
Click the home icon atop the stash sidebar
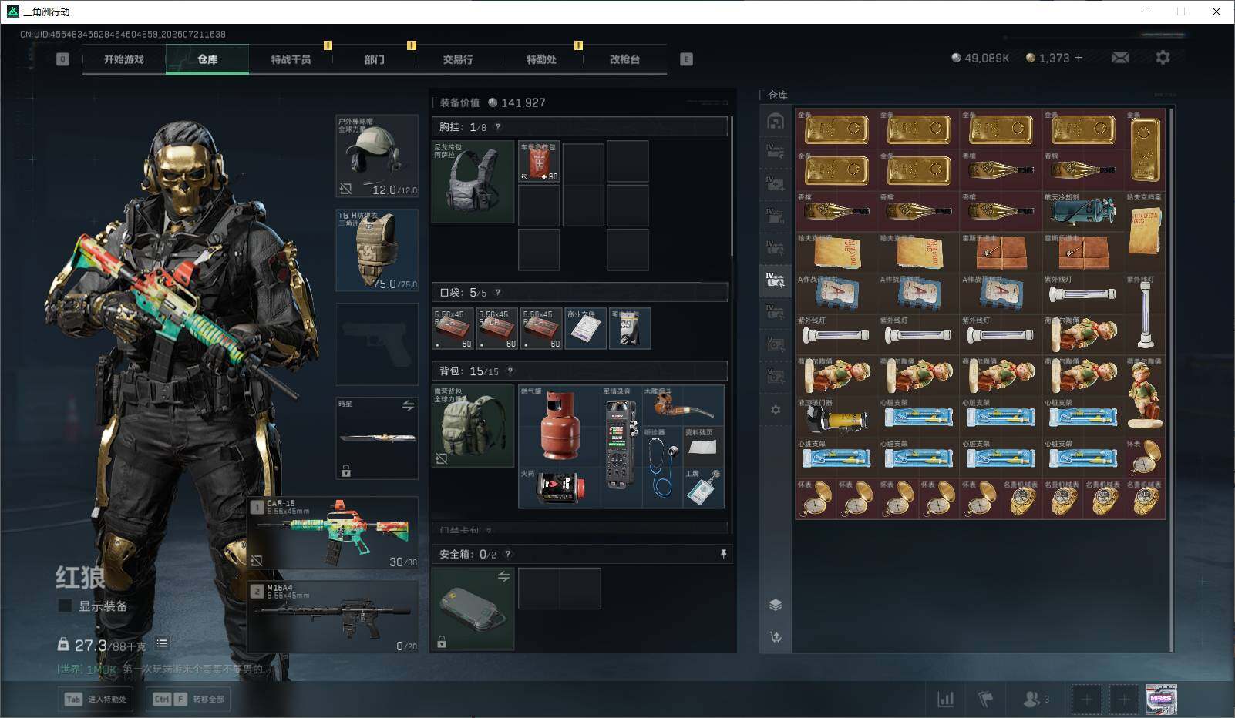click(x=776, y=121)
